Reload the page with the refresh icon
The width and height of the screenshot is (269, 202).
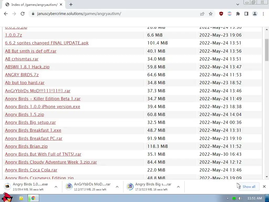(x=23, y=14)
